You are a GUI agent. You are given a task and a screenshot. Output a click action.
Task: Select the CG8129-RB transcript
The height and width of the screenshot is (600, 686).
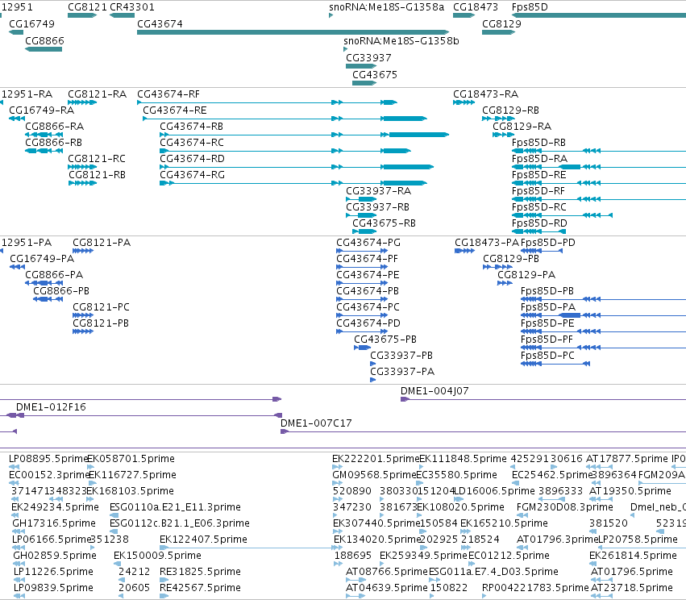[498, 119]
